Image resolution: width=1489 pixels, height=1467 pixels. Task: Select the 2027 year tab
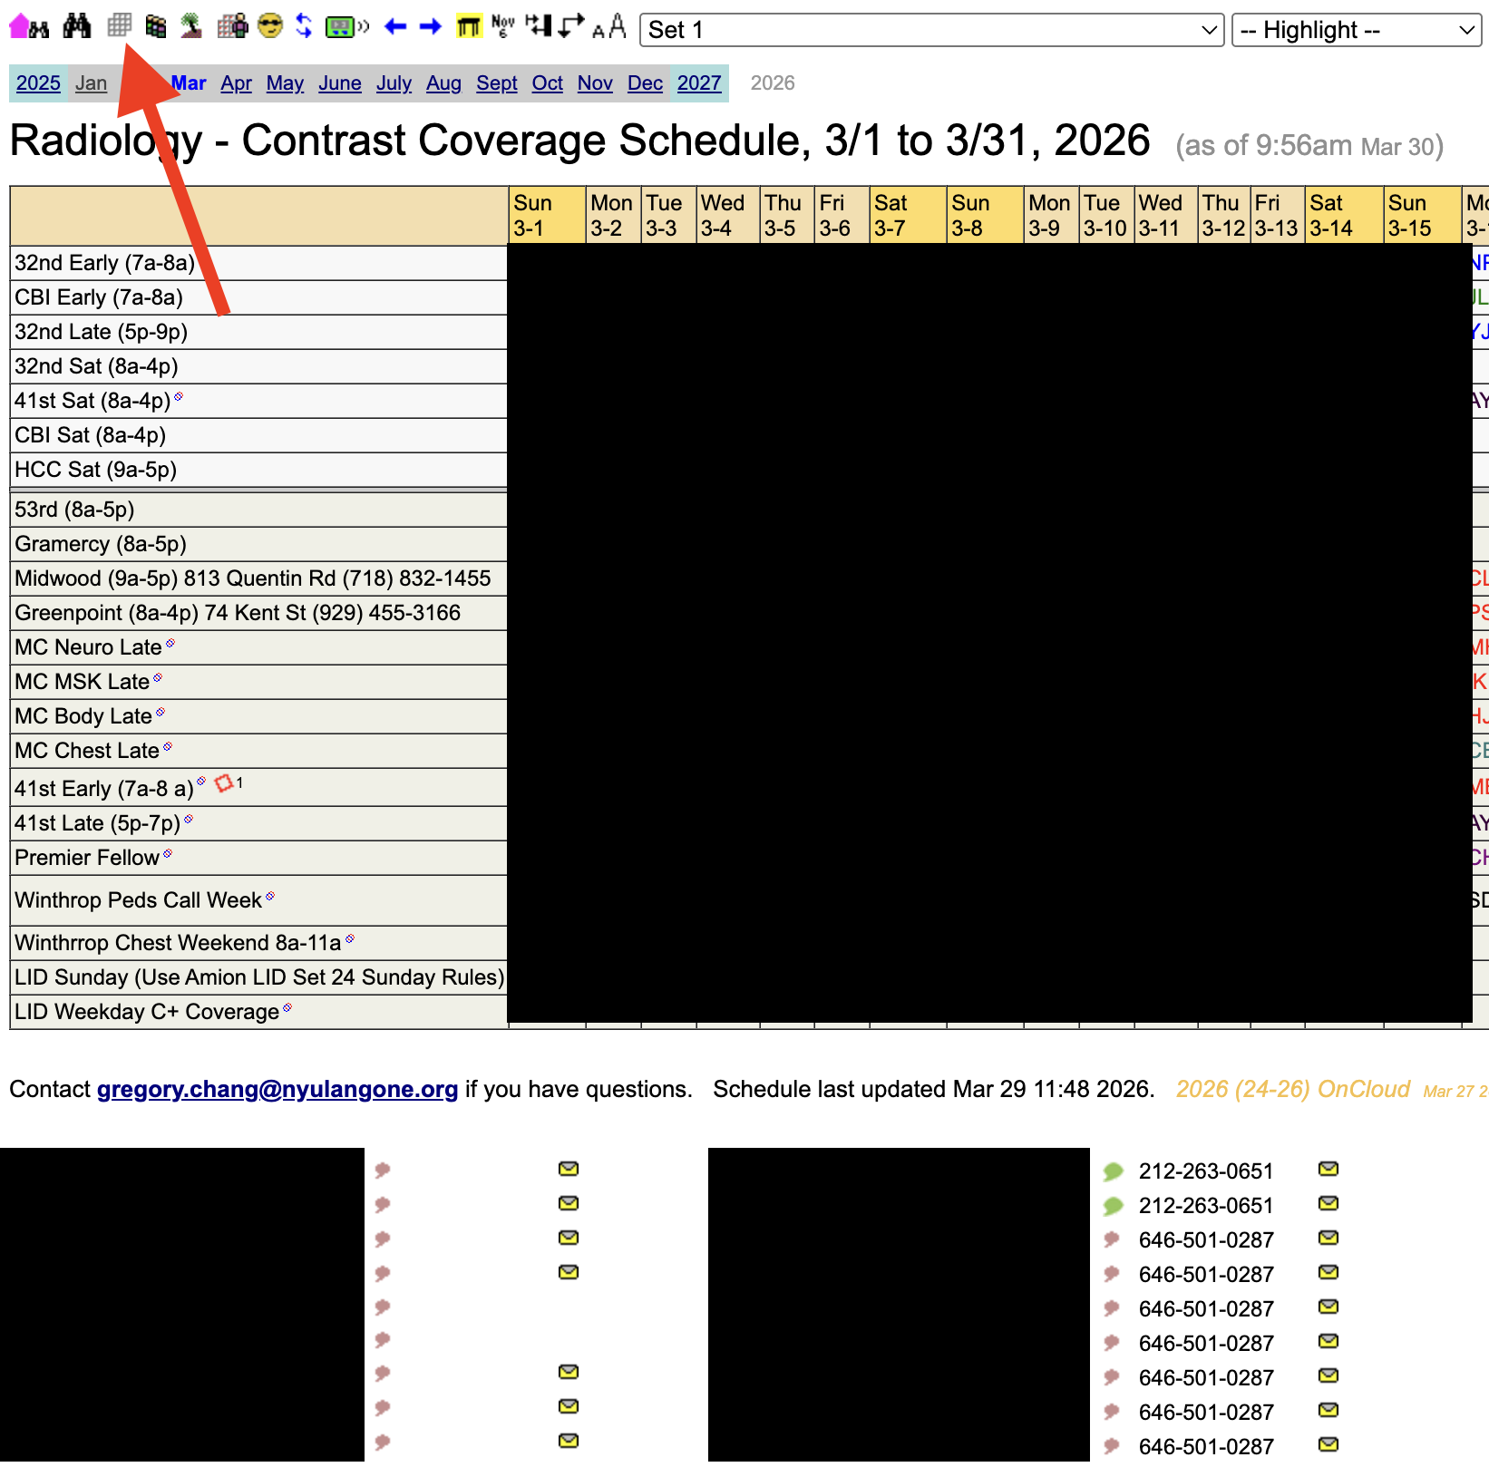coord(698,83)
